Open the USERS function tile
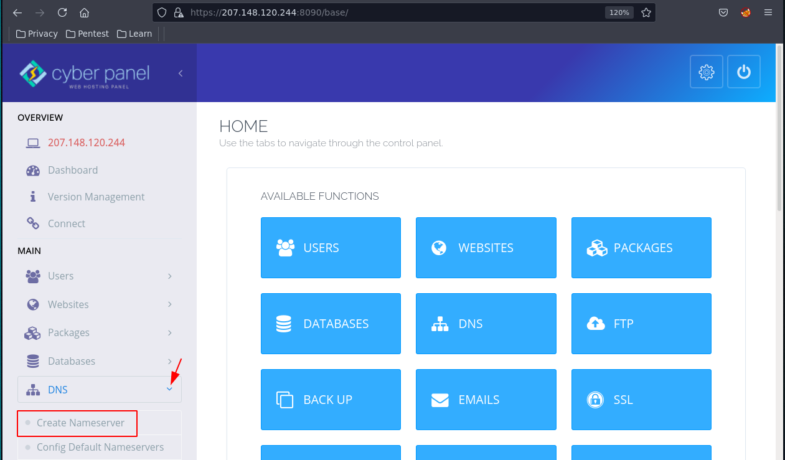Image resolution: width=785 pixels, height=460 pixels. [331, 248]
